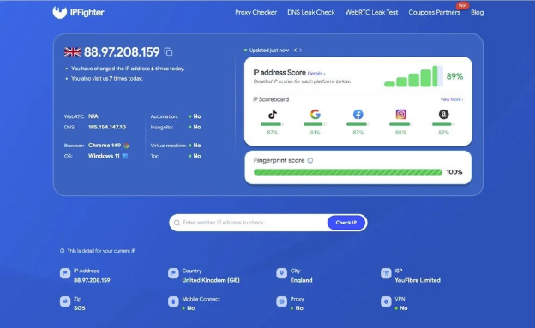Click ISP value YouFibre Limited
This screenshot has width=535, height=328.
(x=418, y=280)
